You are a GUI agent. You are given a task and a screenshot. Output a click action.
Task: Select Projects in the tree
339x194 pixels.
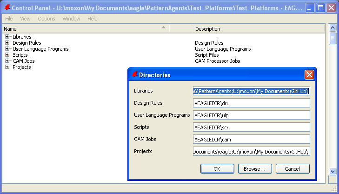21,67
